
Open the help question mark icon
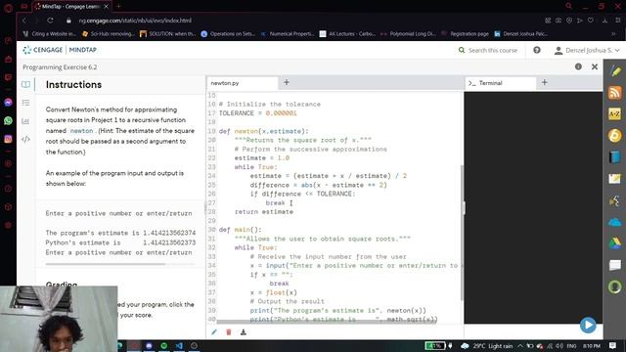[x=537, y=50]
